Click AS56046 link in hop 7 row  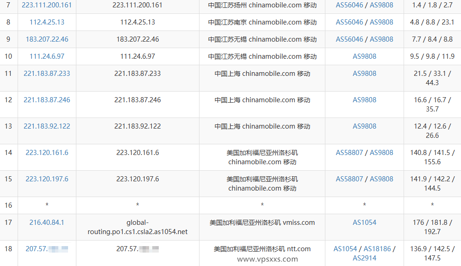coord(349,5)
